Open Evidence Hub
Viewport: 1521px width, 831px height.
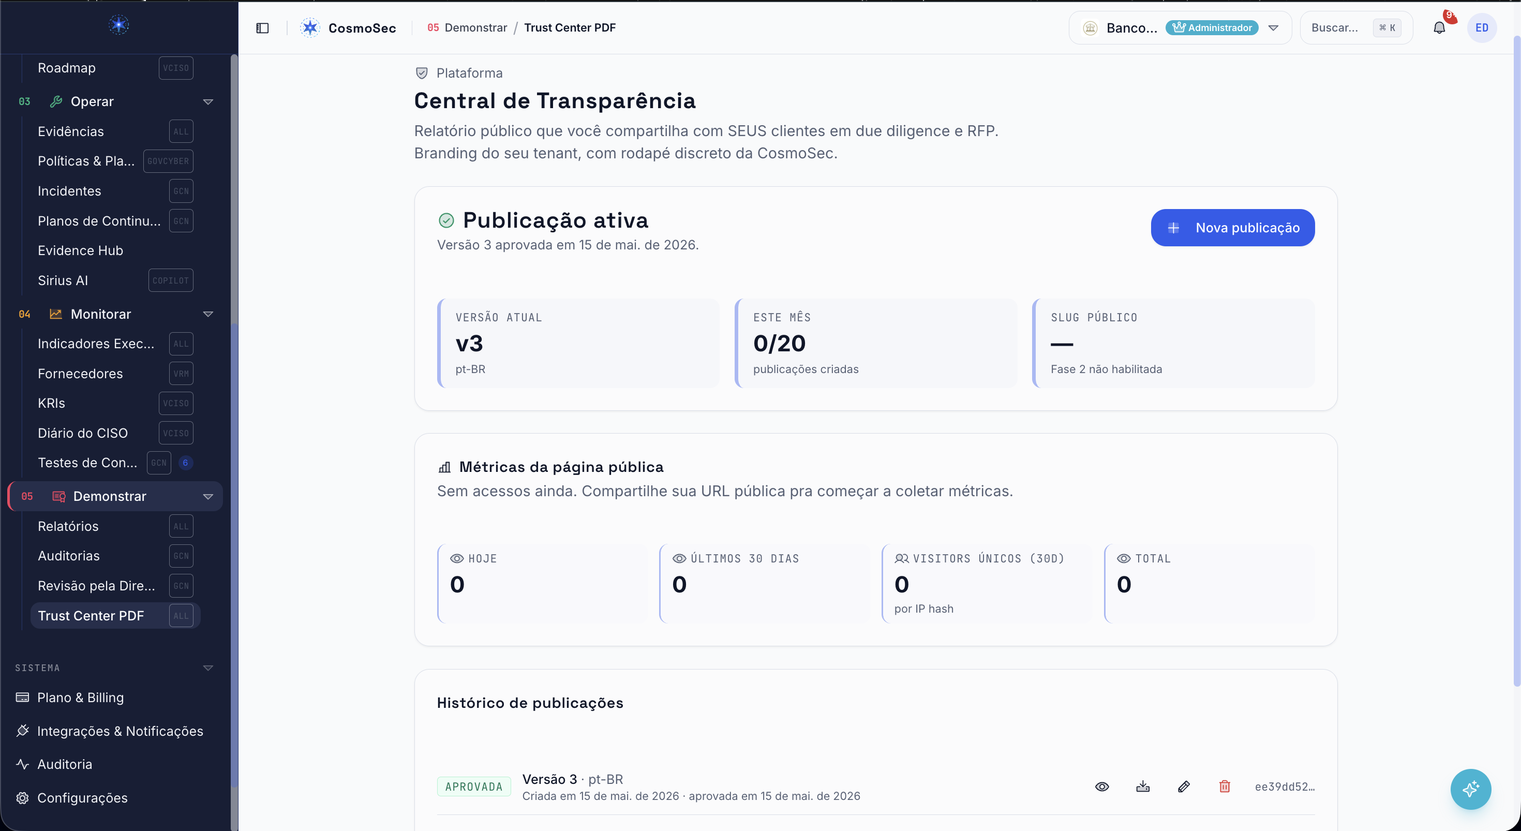115,250
